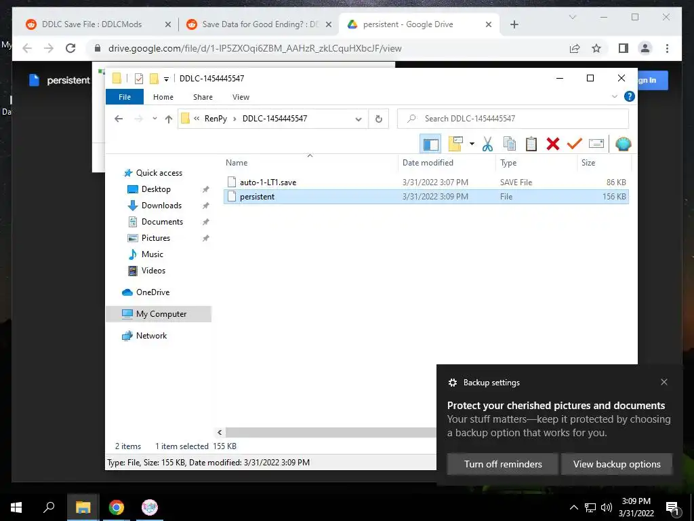Select the persistent file row
This screenshot has width=694, height=521.
pyautogui.click(x=426, y=197)
